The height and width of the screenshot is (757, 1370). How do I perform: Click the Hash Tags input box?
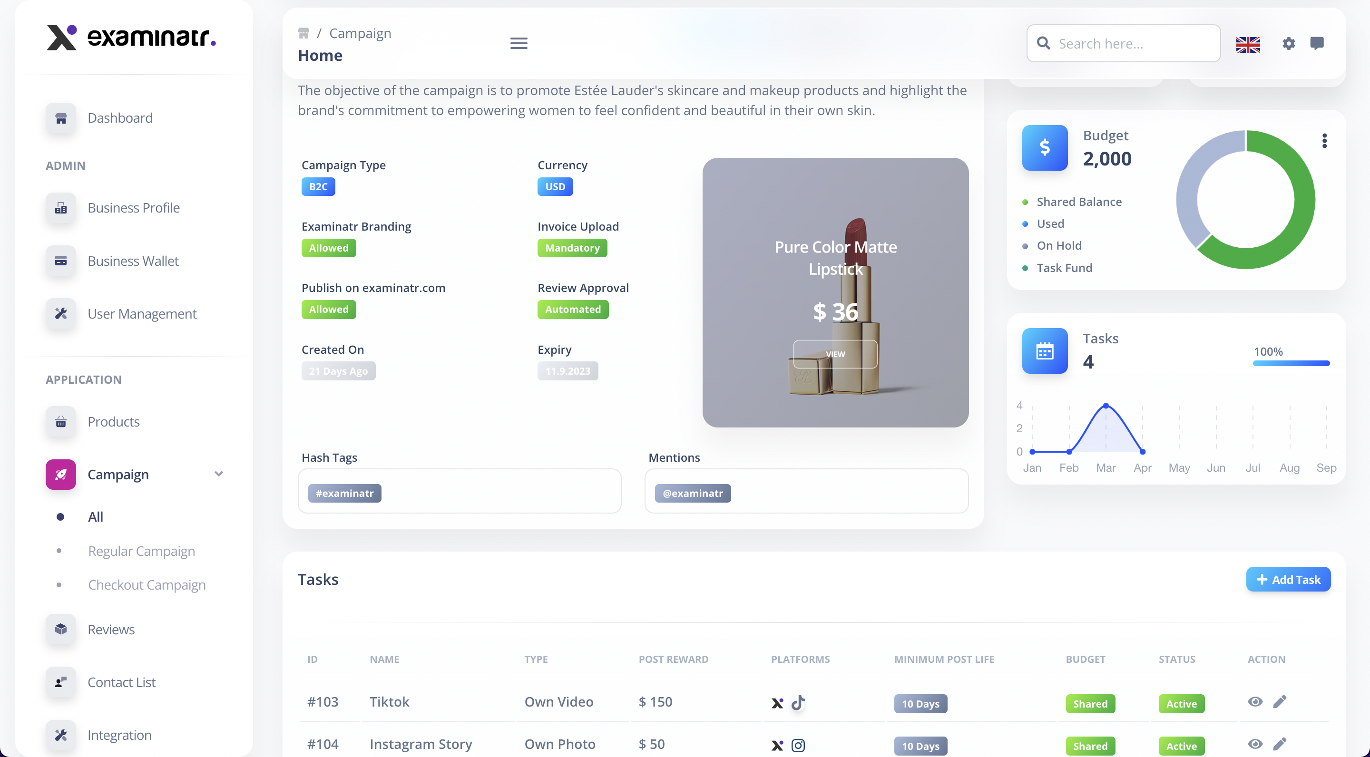coord(500,491)
